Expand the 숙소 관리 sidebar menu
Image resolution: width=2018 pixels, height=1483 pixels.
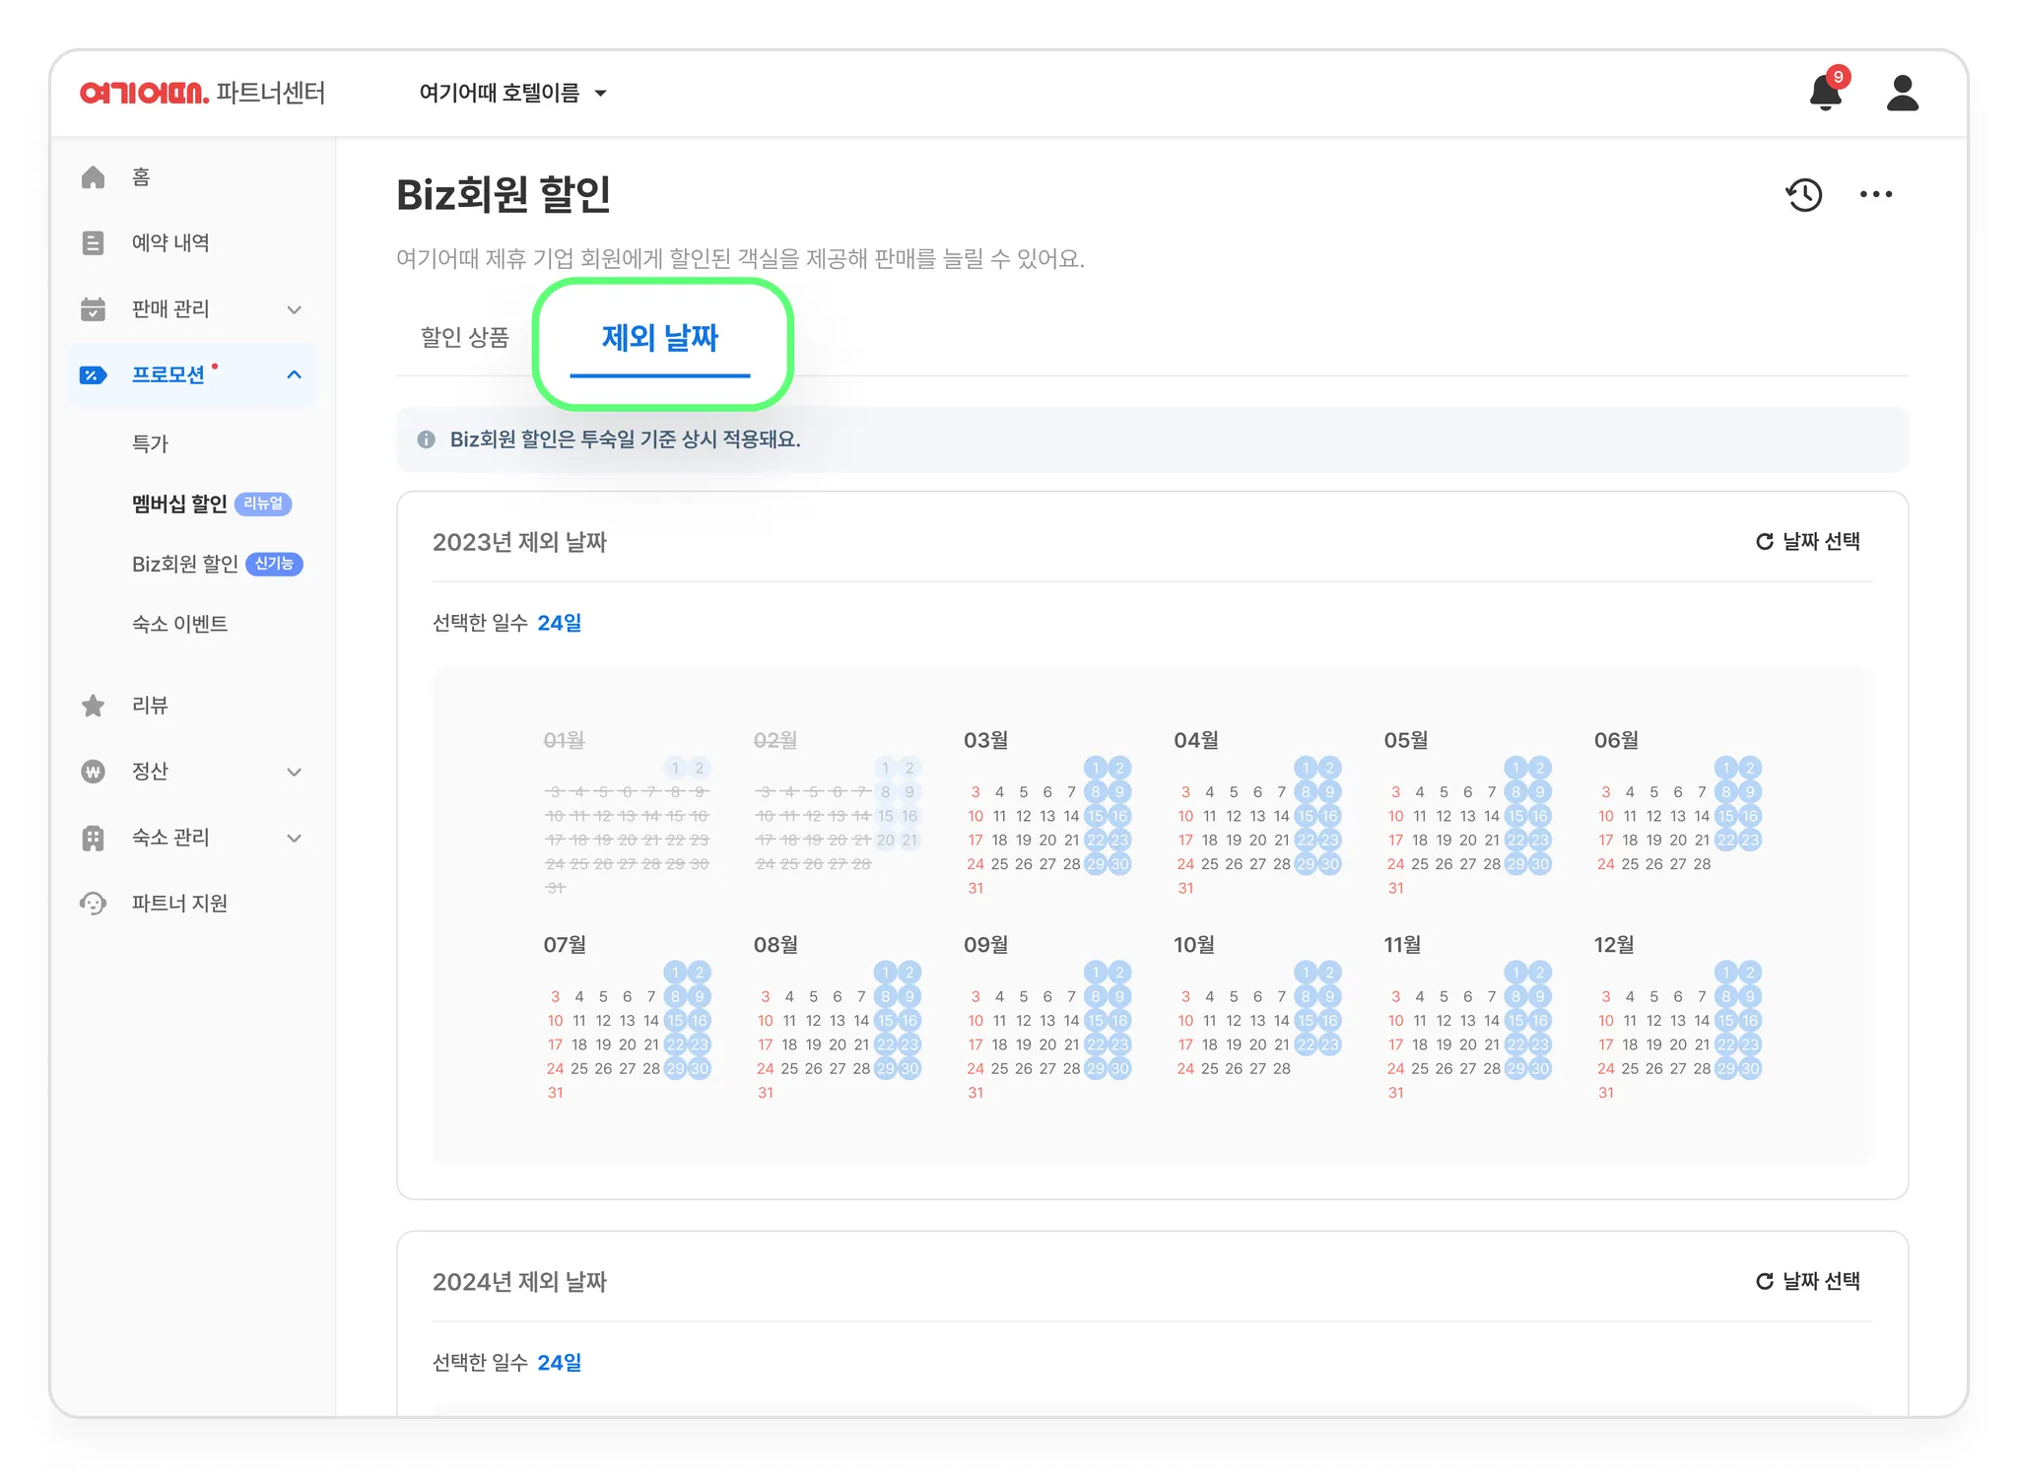(294, 838)
